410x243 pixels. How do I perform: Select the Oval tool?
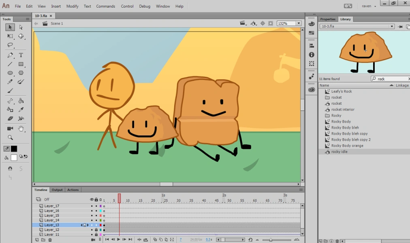(x=10, y=73)
